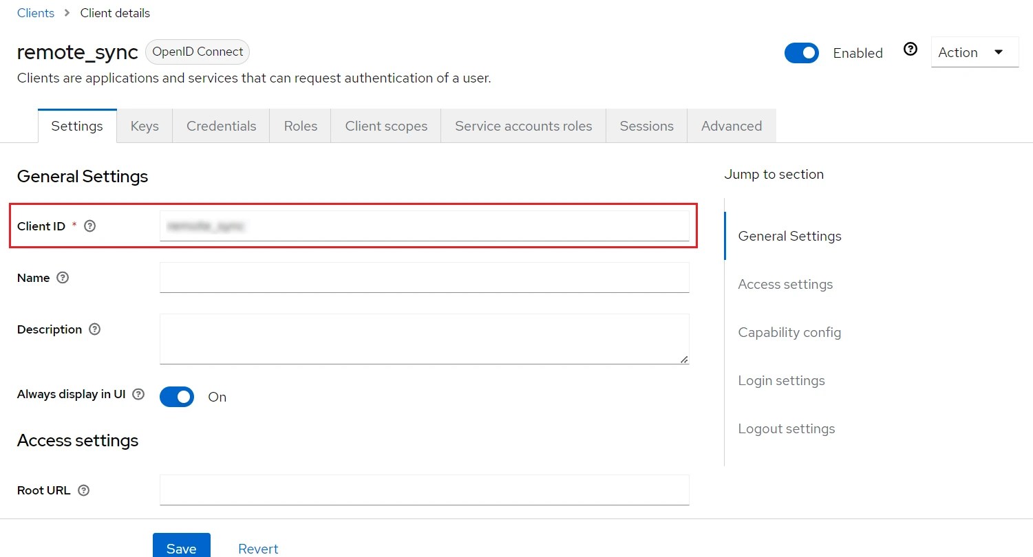
Task: Click the help icon next to Enabled toggle
Action: [910, 49]
